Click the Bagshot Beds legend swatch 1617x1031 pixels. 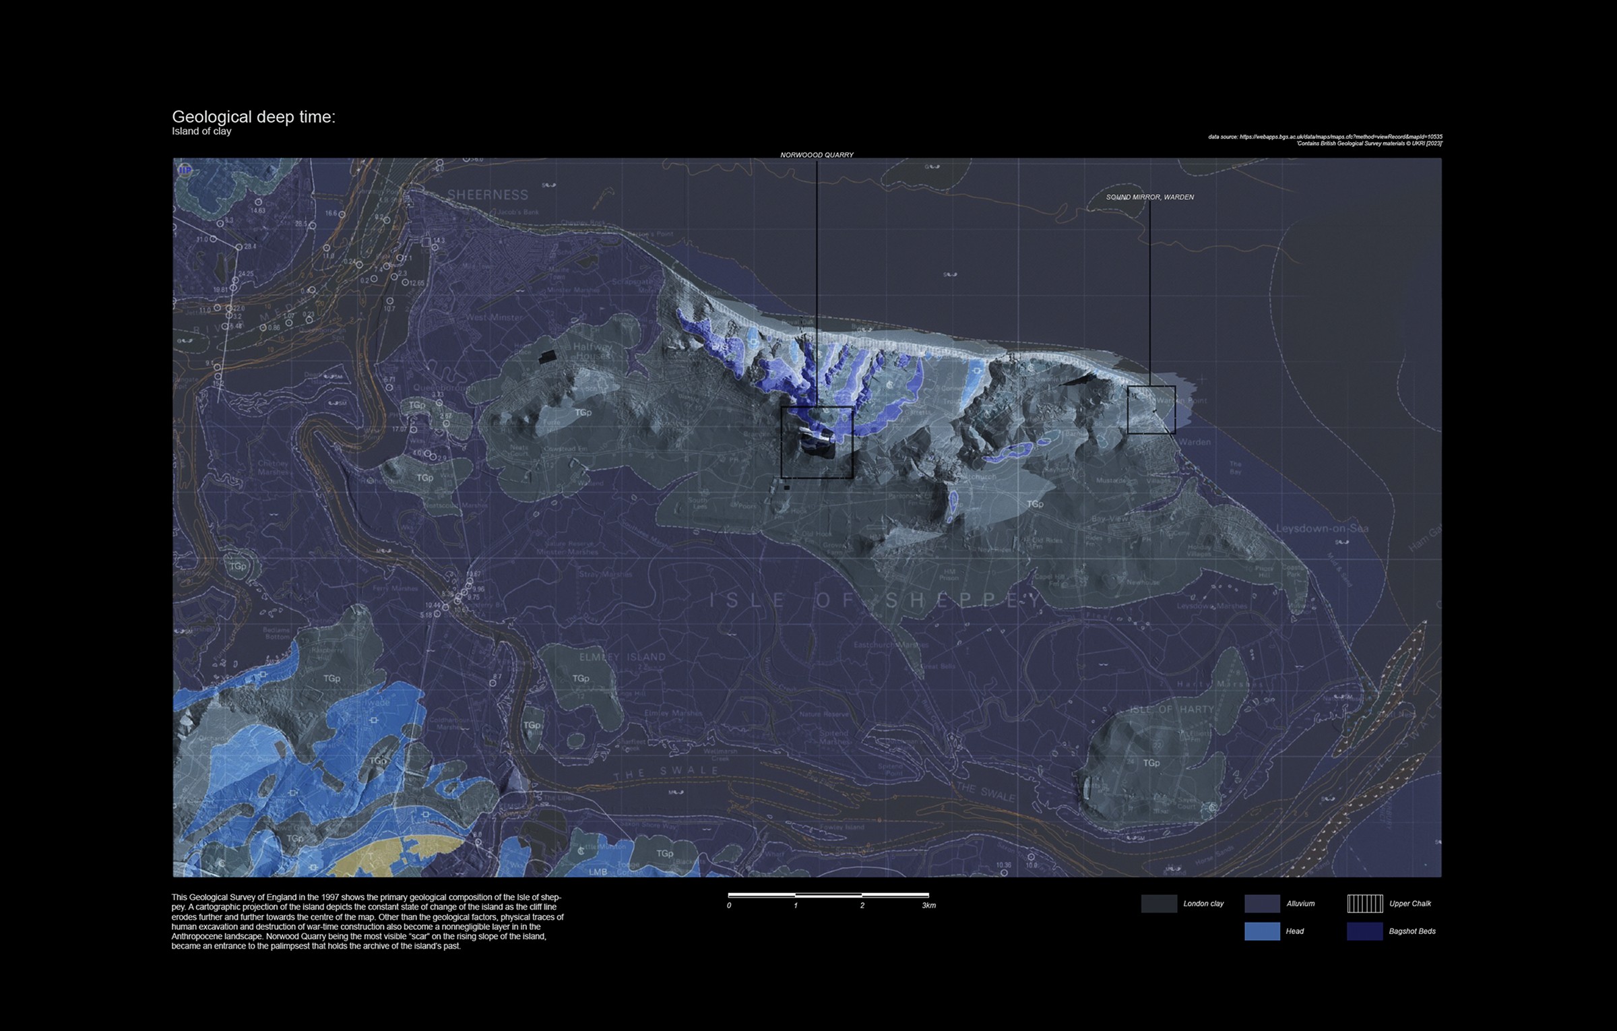click(x=1364, y=931)
